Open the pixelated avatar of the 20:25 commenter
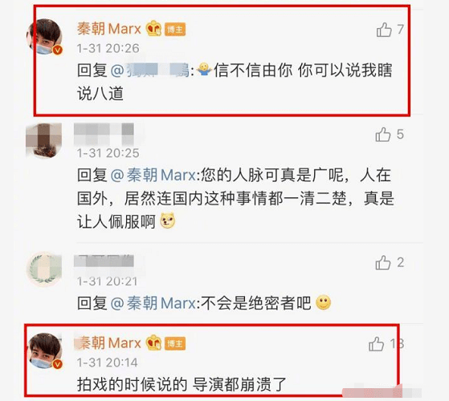The height and width of the screenshot is (401, 449). 43,140
